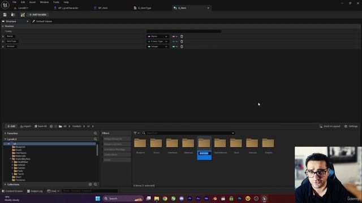The height and width of the screenshot is (203, 362).
Task: Go back in content browser history
Action: [51, 126]
